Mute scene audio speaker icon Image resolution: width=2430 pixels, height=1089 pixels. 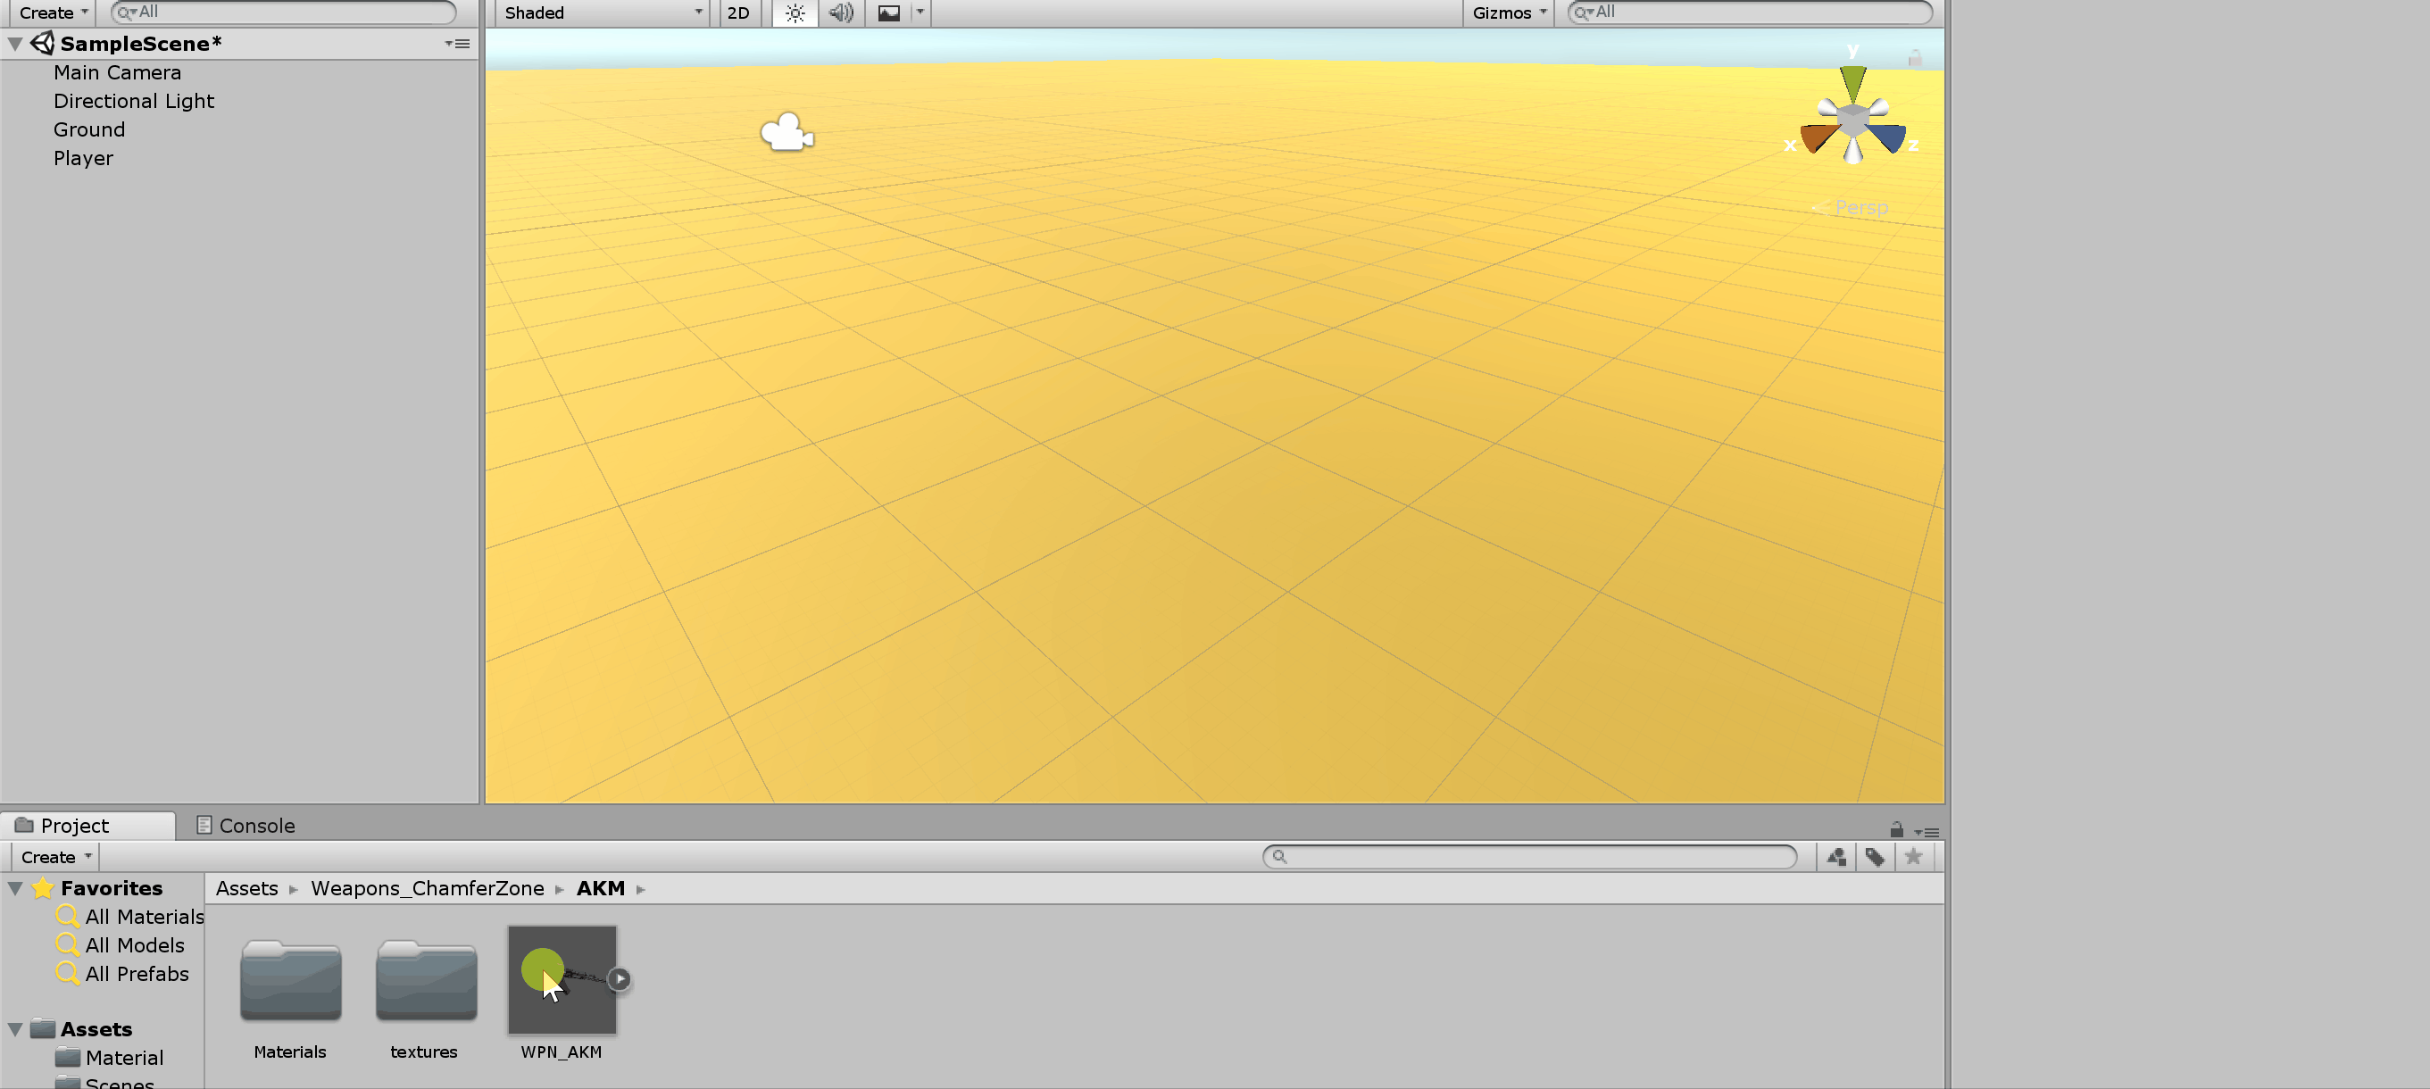pos(839,13)
